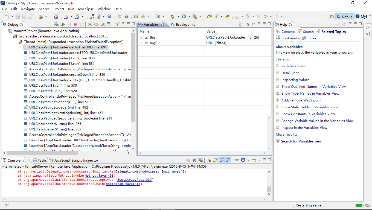Open the External Tools dropdown arrow
372x210 pixels.
(200, 16)
